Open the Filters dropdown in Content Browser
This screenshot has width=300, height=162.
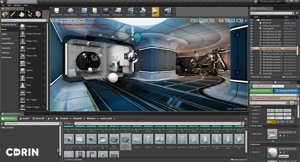coord(68,123)
